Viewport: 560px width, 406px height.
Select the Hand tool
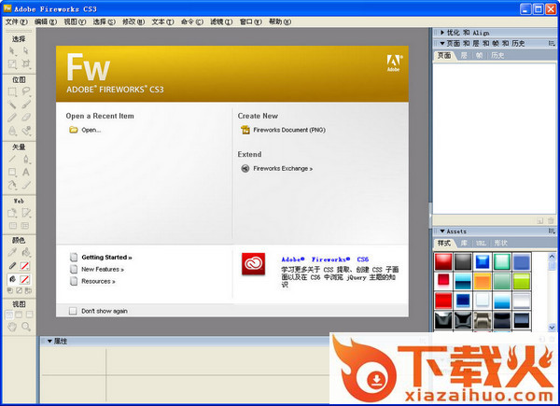[x=12, y=328]
